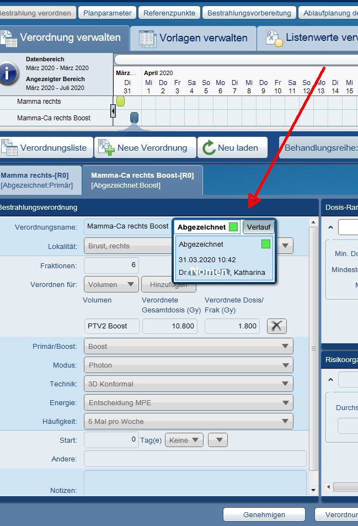Create a Neue Verordnung
The width and height of the screenshot is (358, 526).
(x=144, y=148)
